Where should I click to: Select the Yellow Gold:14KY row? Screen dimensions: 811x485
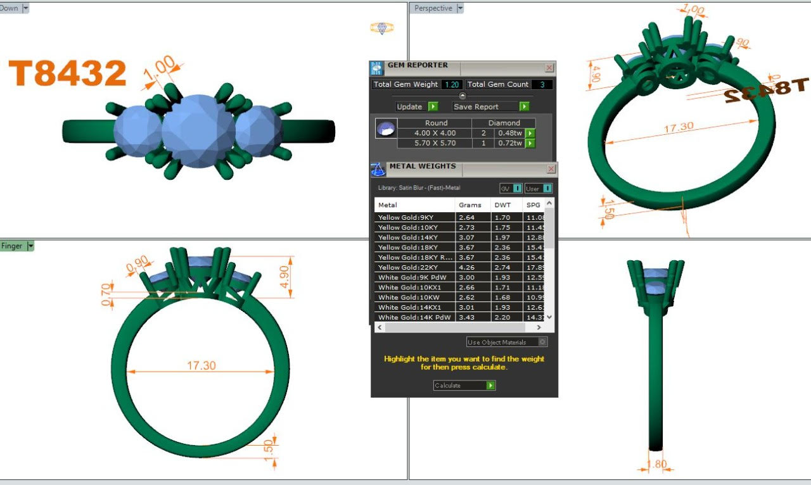point(415,237)
